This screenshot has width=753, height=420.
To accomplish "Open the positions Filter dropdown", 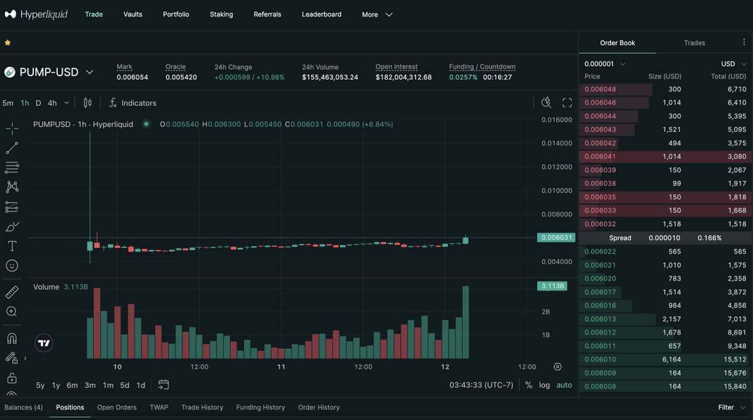I will click(x=731, y=407).
